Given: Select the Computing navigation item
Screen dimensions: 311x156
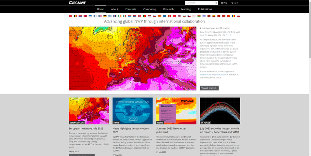Looking at the screenshot, I should (x=150, y=9).
